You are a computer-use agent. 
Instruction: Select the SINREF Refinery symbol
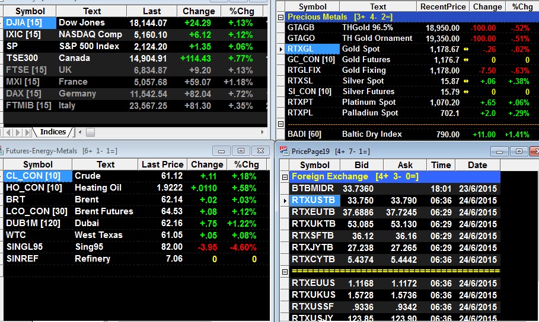click(x=37, y=259)
